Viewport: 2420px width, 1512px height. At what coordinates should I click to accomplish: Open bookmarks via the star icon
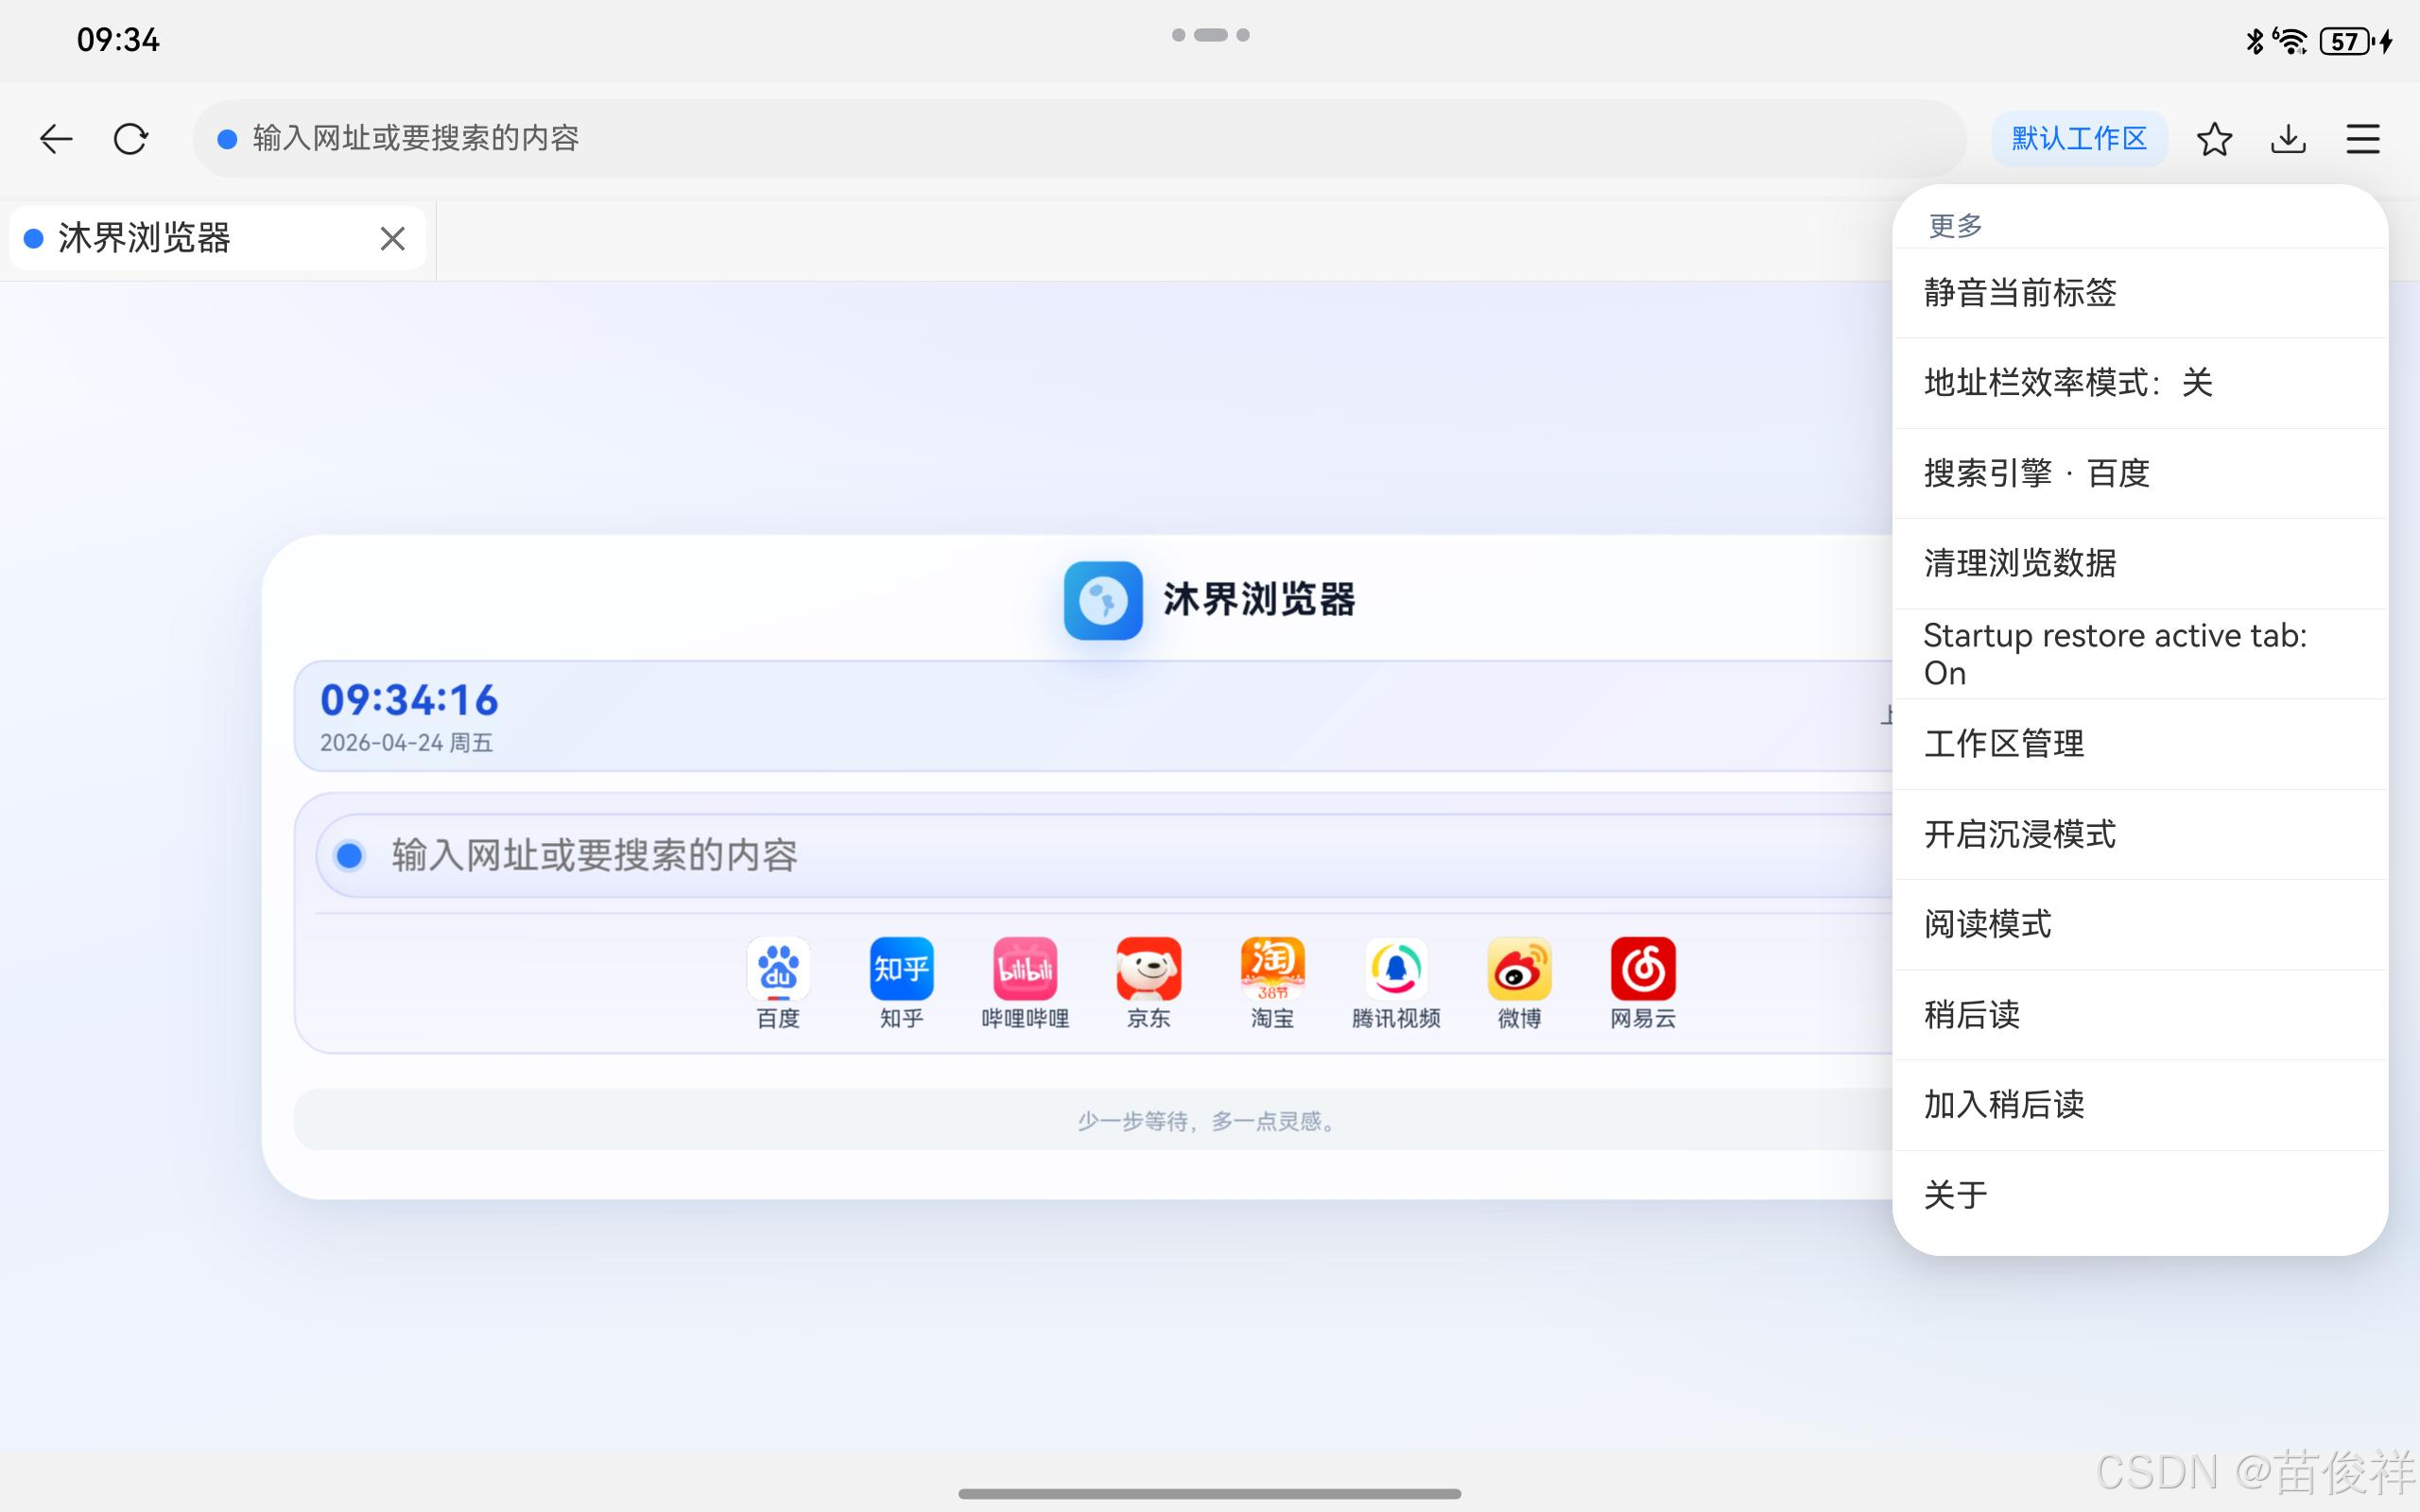2214,138
